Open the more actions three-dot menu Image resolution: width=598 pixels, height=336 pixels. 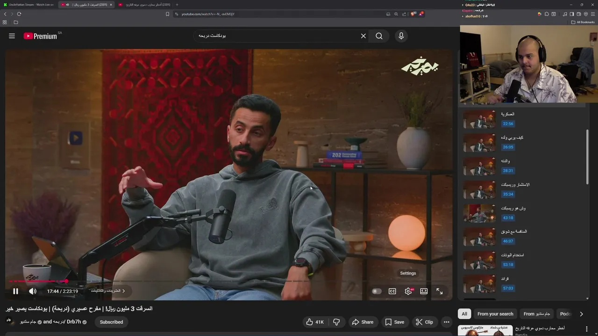(446, 322)
